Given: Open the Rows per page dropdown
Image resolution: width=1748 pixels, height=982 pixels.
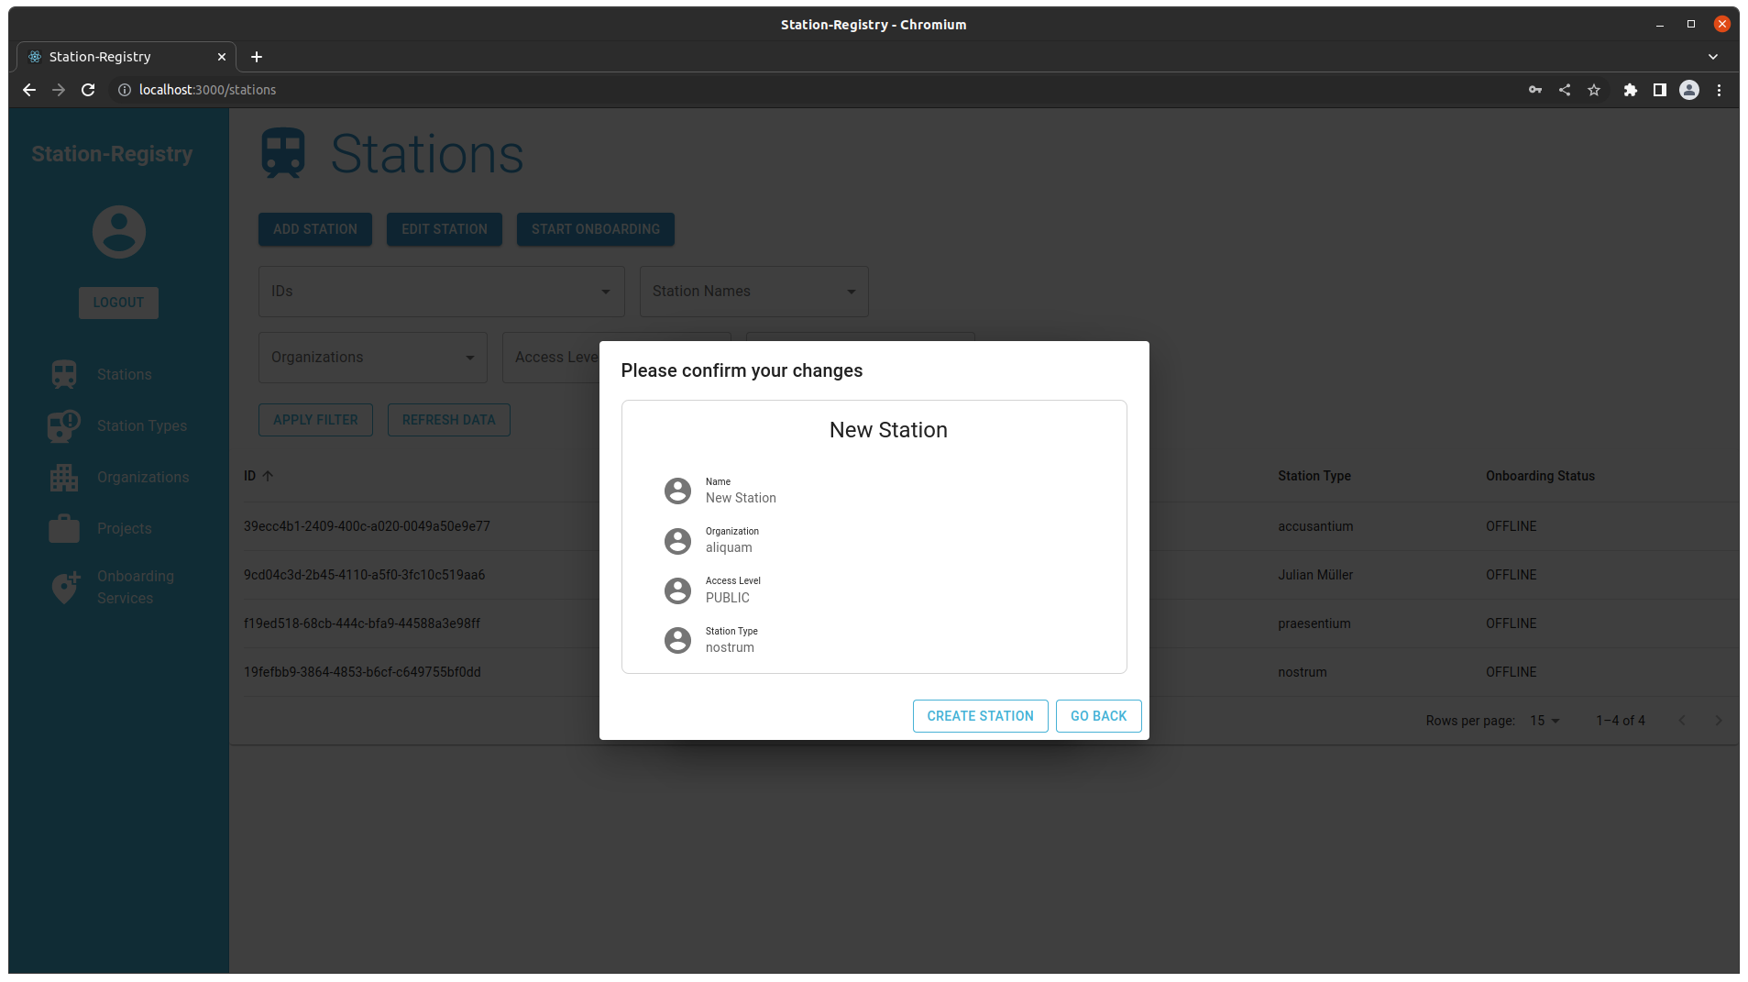Looking at the screenshot, I should point(1545,721).
